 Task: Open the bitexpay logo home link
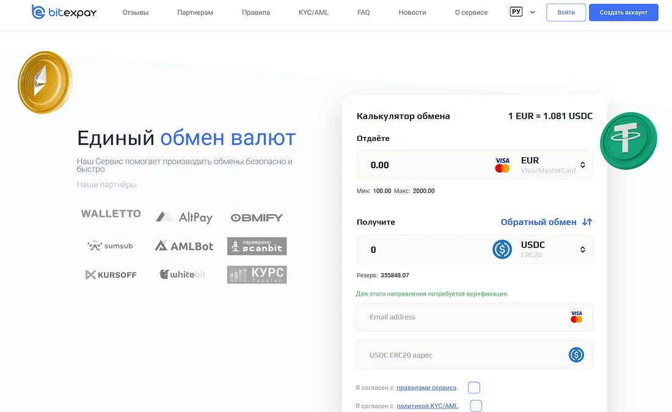point(64,12)
